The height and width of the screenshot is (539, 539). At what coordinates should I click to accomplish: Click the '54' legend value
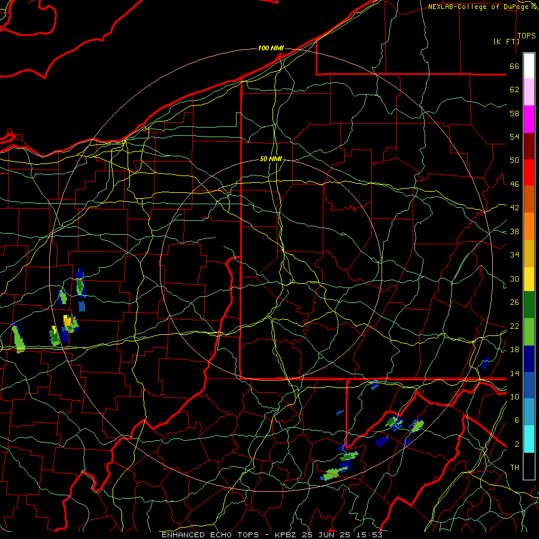pyautogui.click(x=514, y=137)
